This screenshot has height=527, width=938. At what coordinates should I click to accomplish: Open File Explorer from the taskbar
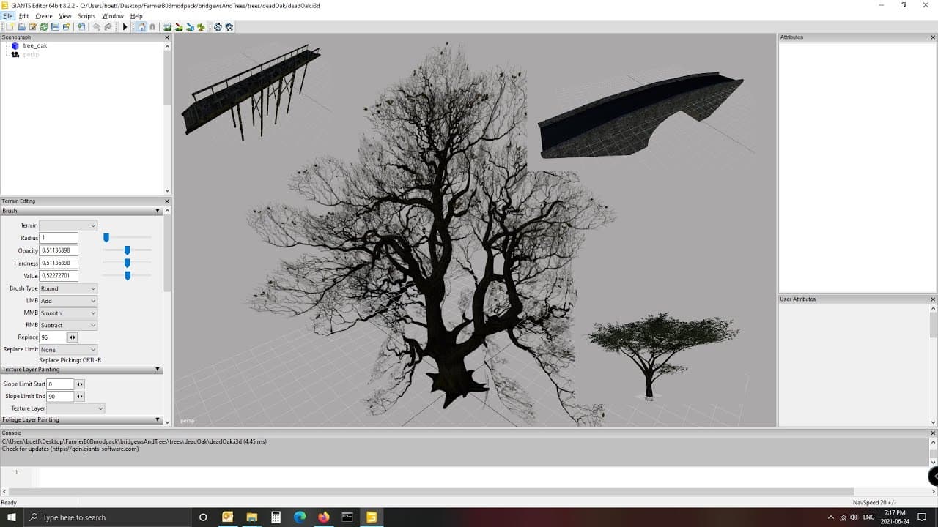[251, 517]
